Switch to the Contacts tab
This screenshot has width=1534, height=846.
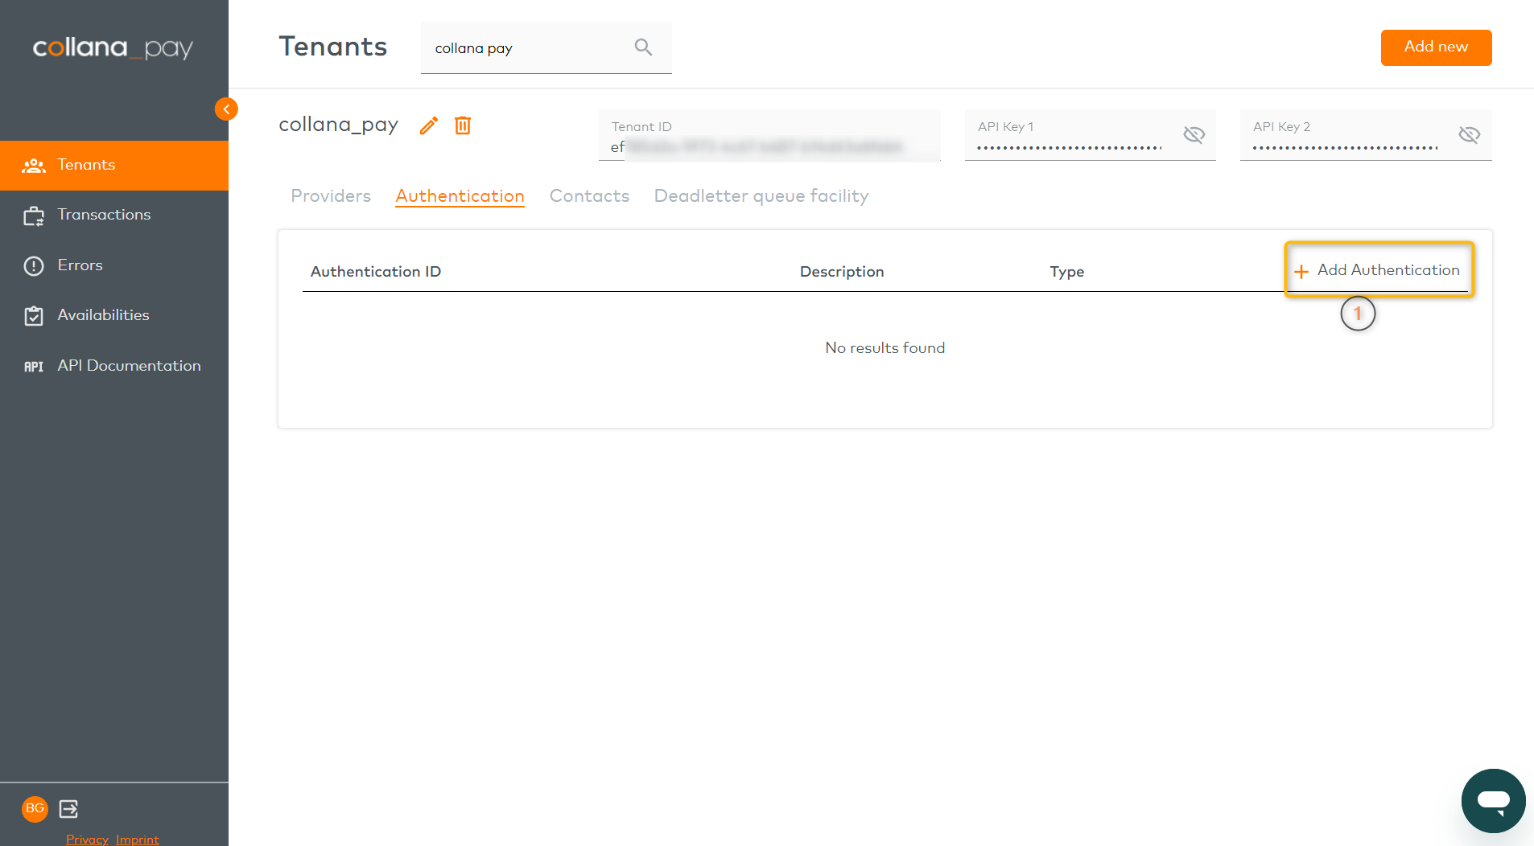click(x=589, y=196)
